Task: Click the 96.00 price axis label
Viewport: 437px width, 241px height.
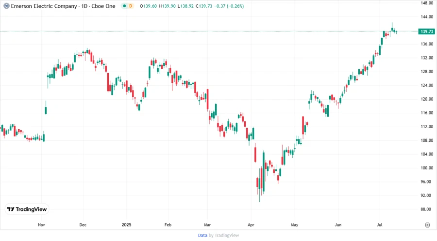Action: pyautogui.click(x=426, y=181)
